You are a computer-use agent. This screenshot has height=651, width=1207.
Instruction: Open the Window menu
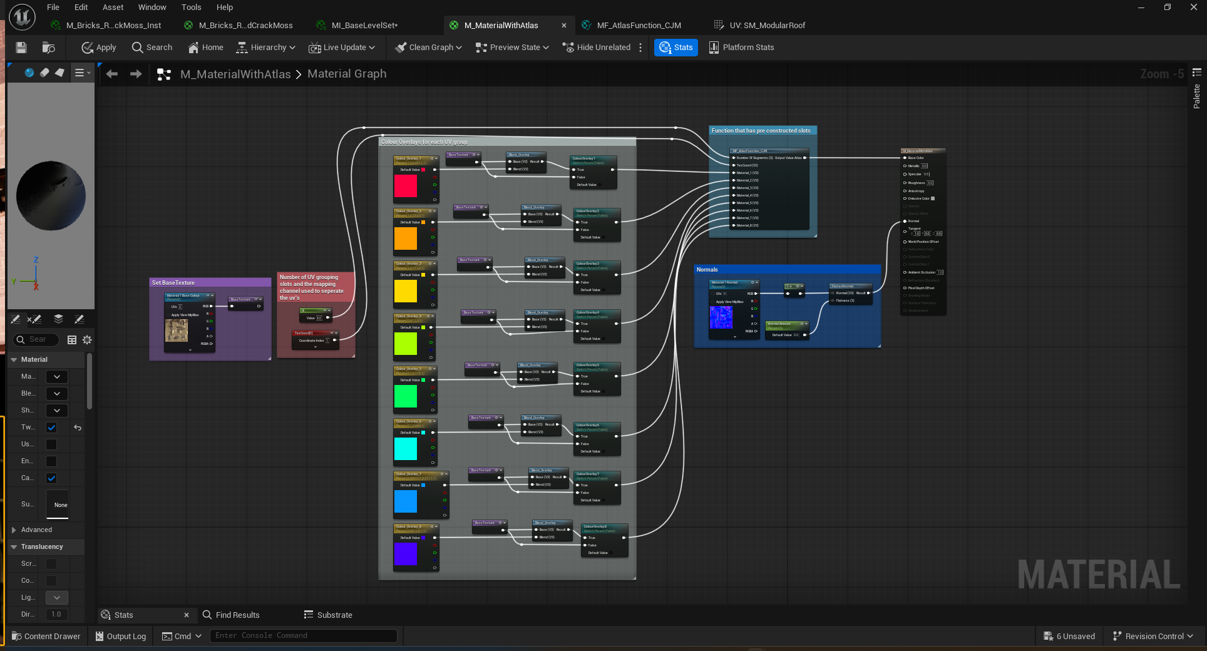(152, 8)
